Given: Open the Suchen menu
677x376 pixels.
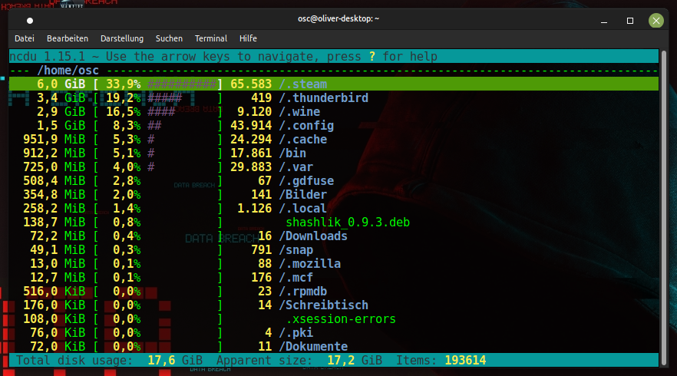Looking at the screenshot, I should click(169, 38).
